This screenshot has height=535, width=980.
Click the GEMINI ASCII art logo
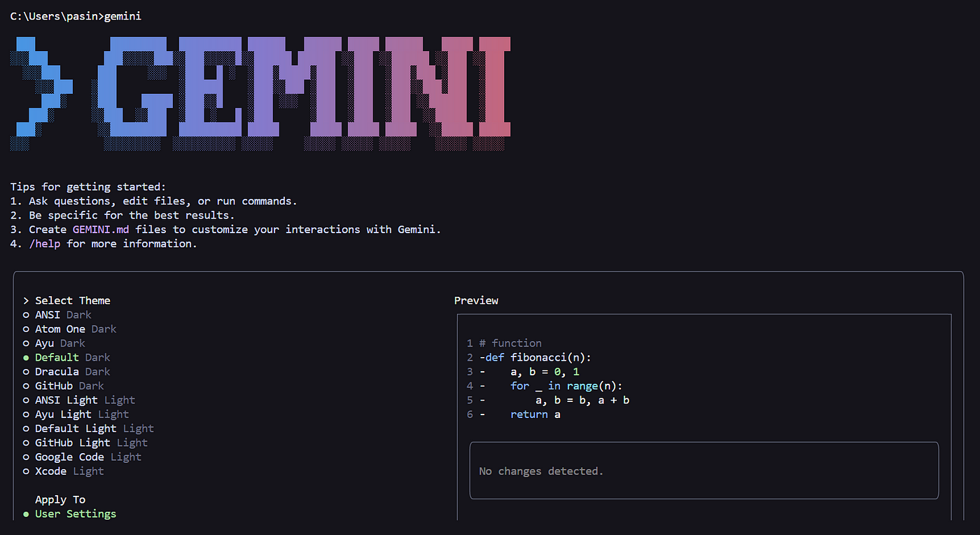pos(260,93)
